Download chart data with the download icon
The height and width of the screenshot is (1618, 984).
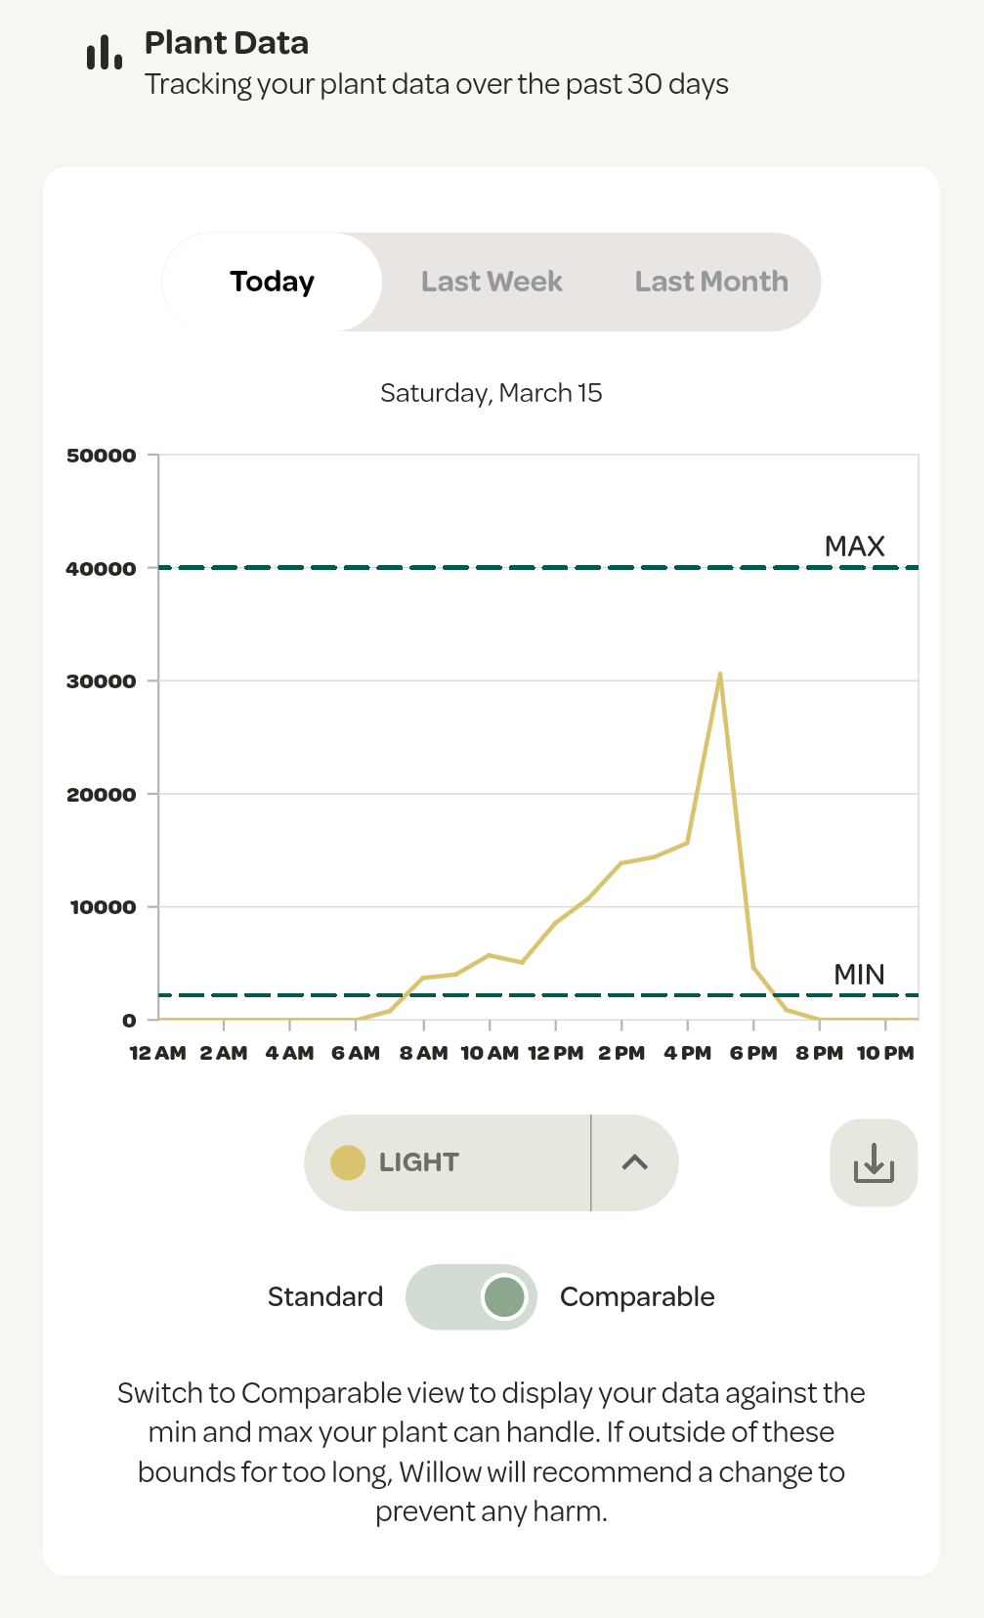874,1162
